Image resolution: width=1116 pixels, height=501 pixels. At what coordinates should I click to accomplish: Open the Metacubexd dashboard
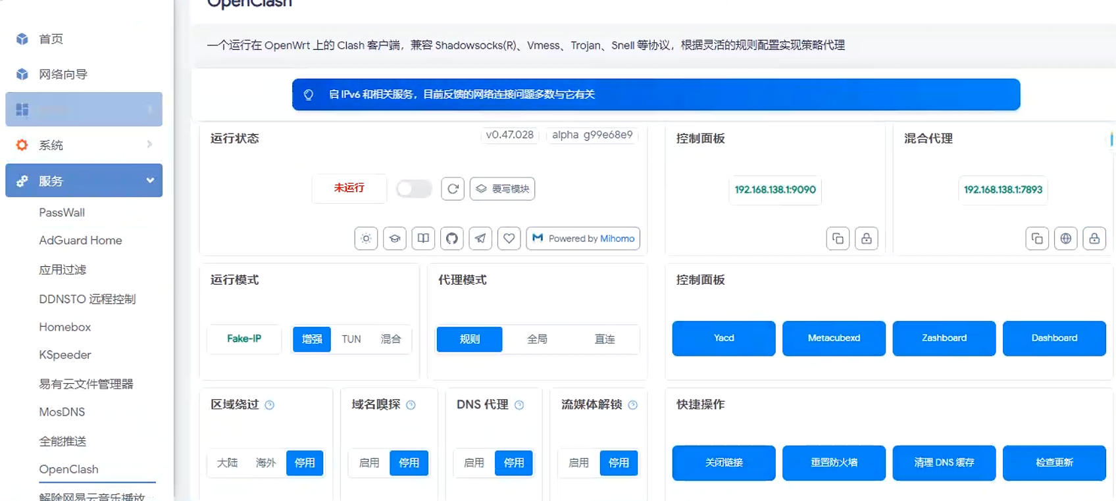(834, 339)
